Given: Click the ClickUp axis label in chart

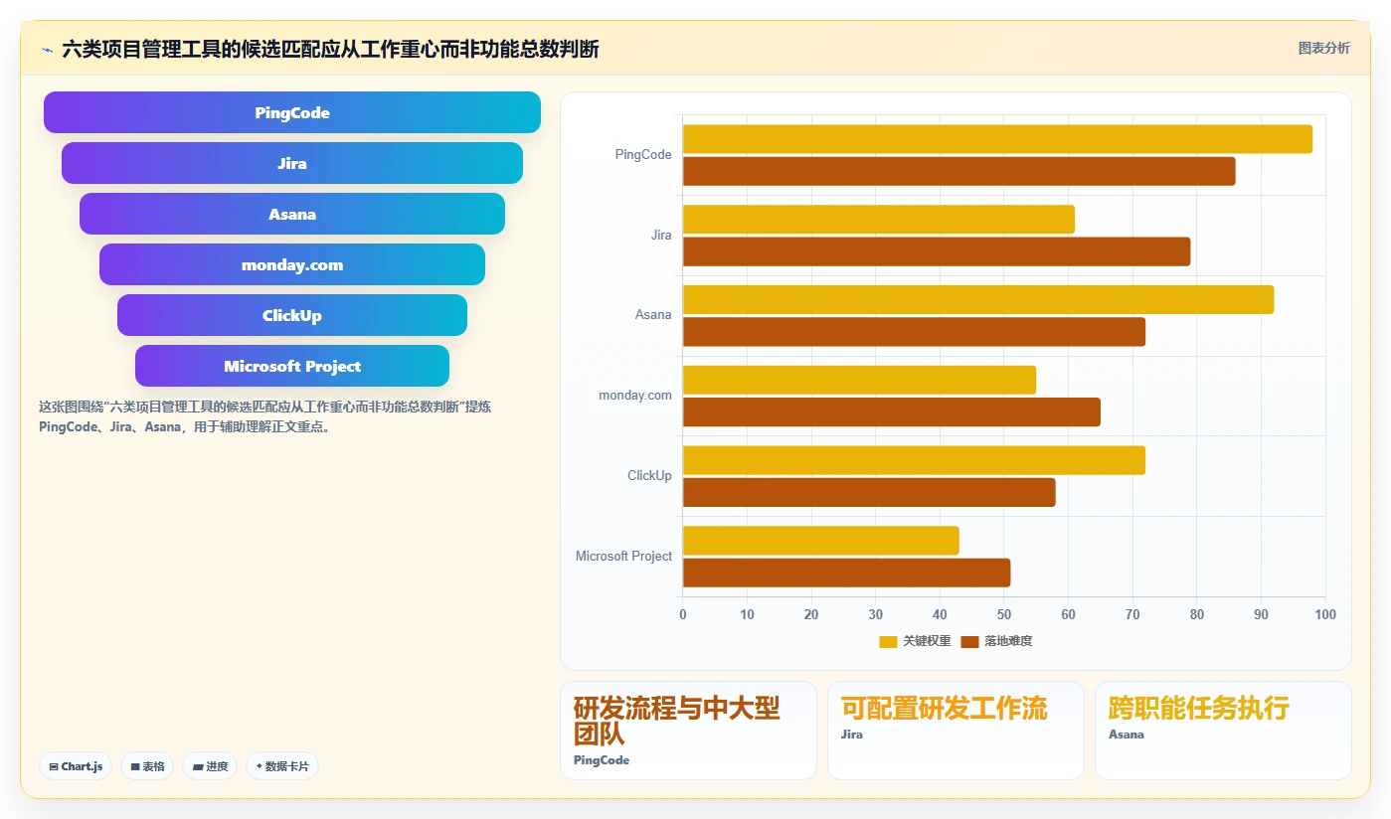Looking at the screenshot, I should (649, 476).
